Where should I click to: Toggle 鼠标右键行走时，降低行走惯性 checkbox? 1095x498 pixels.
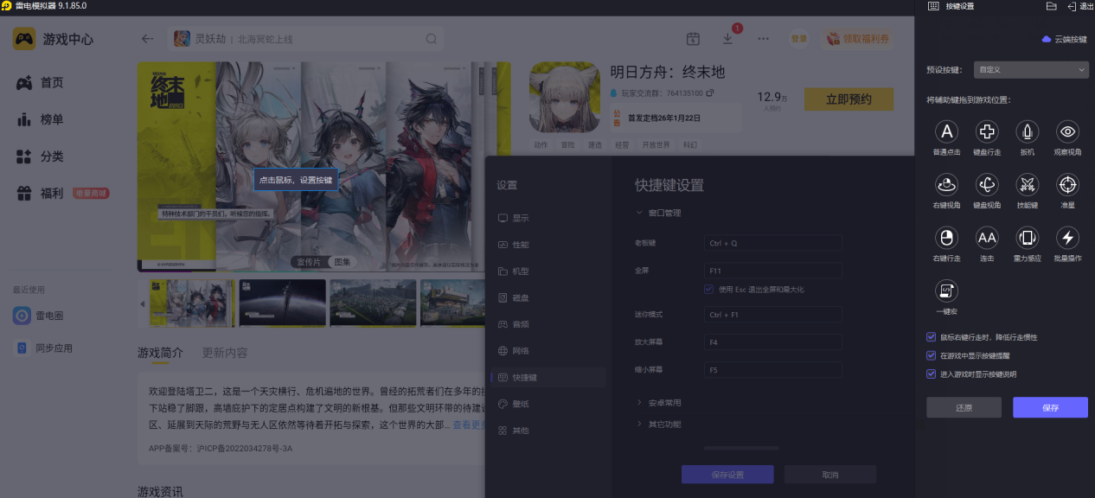[931, 337]
